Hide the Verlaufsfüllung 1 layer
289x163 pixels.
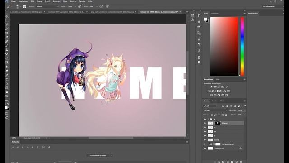205,144
